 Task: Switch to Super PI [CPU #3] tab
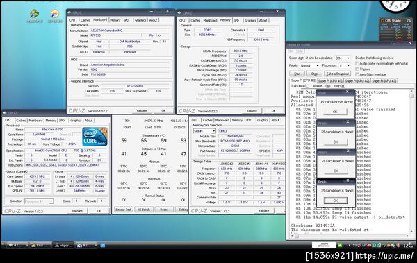(x=384, y=80)
